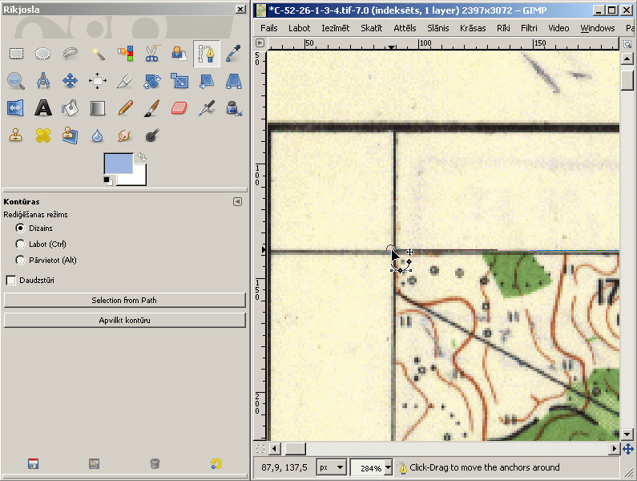
Task: Select the Smudge finger tool
Action: [125, 135]
